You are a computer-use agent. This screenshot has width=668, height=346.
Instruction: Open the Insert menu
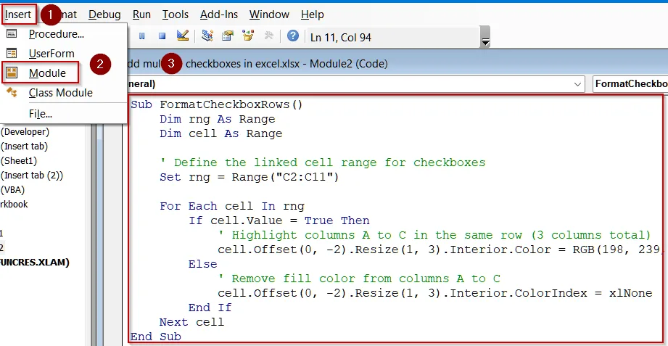(18, 15)
